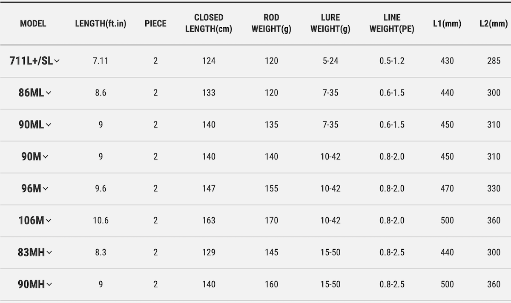
Task: Expand the 86ML model details
Action: (48, 93)
